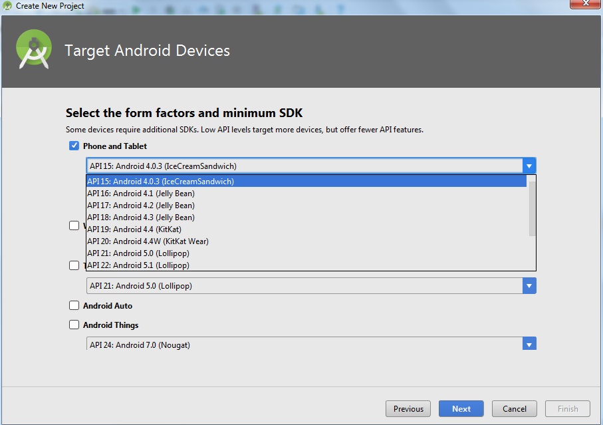Select API 15: Android 4.0.3 (IceCreamSandwich) option

(306, 181)
